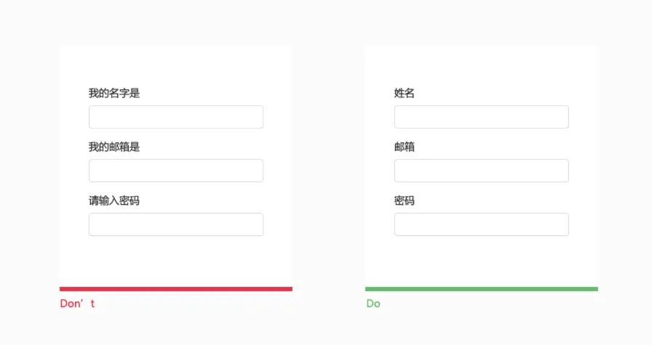Click the 姓名 input field

(481, 117)
